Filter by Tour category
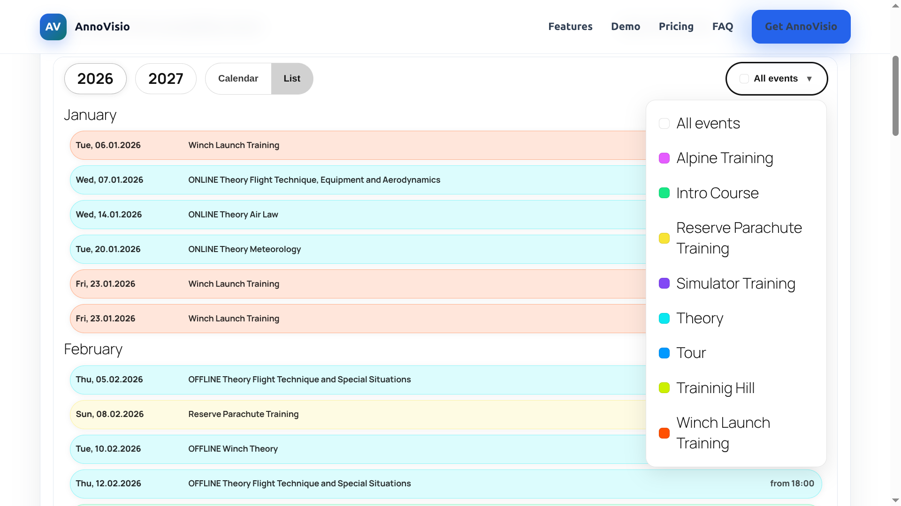This screenshot has width=901, height=506. click(x=736, y=353)
